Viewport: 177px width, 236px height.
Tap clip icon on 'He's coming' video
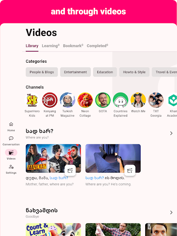[130, 170]
